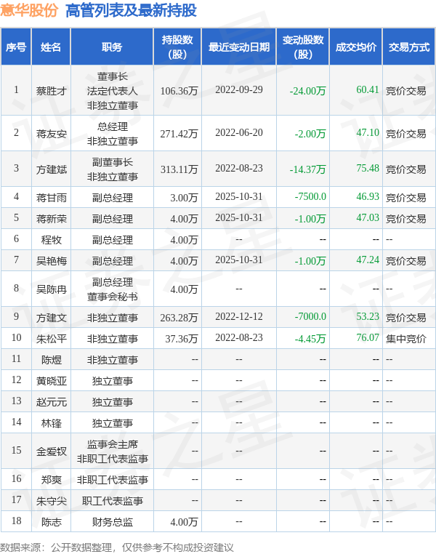Click the average price 47.10
The height and width of the screenshot is (554, 436).
point(368,132)
